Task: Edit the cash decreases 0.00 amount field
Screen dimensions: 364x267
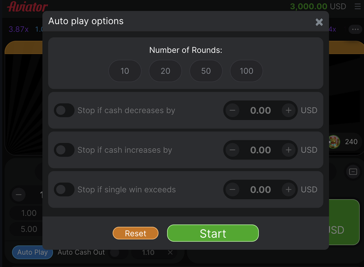Action: (261, 110)
